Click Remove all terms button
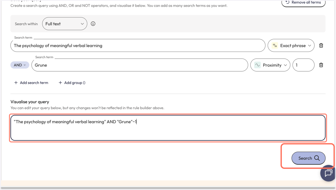 303,3
